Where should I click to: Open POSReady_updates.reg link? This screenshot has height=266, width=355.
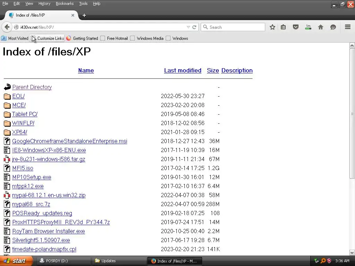42,213
